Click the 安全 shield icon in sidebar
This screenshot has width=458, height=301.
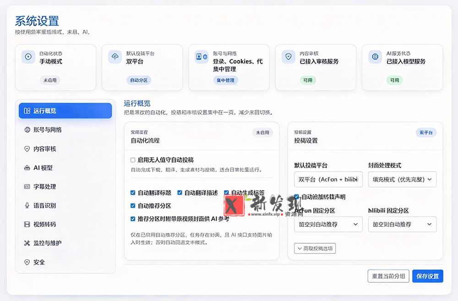[x=27, y=262]
